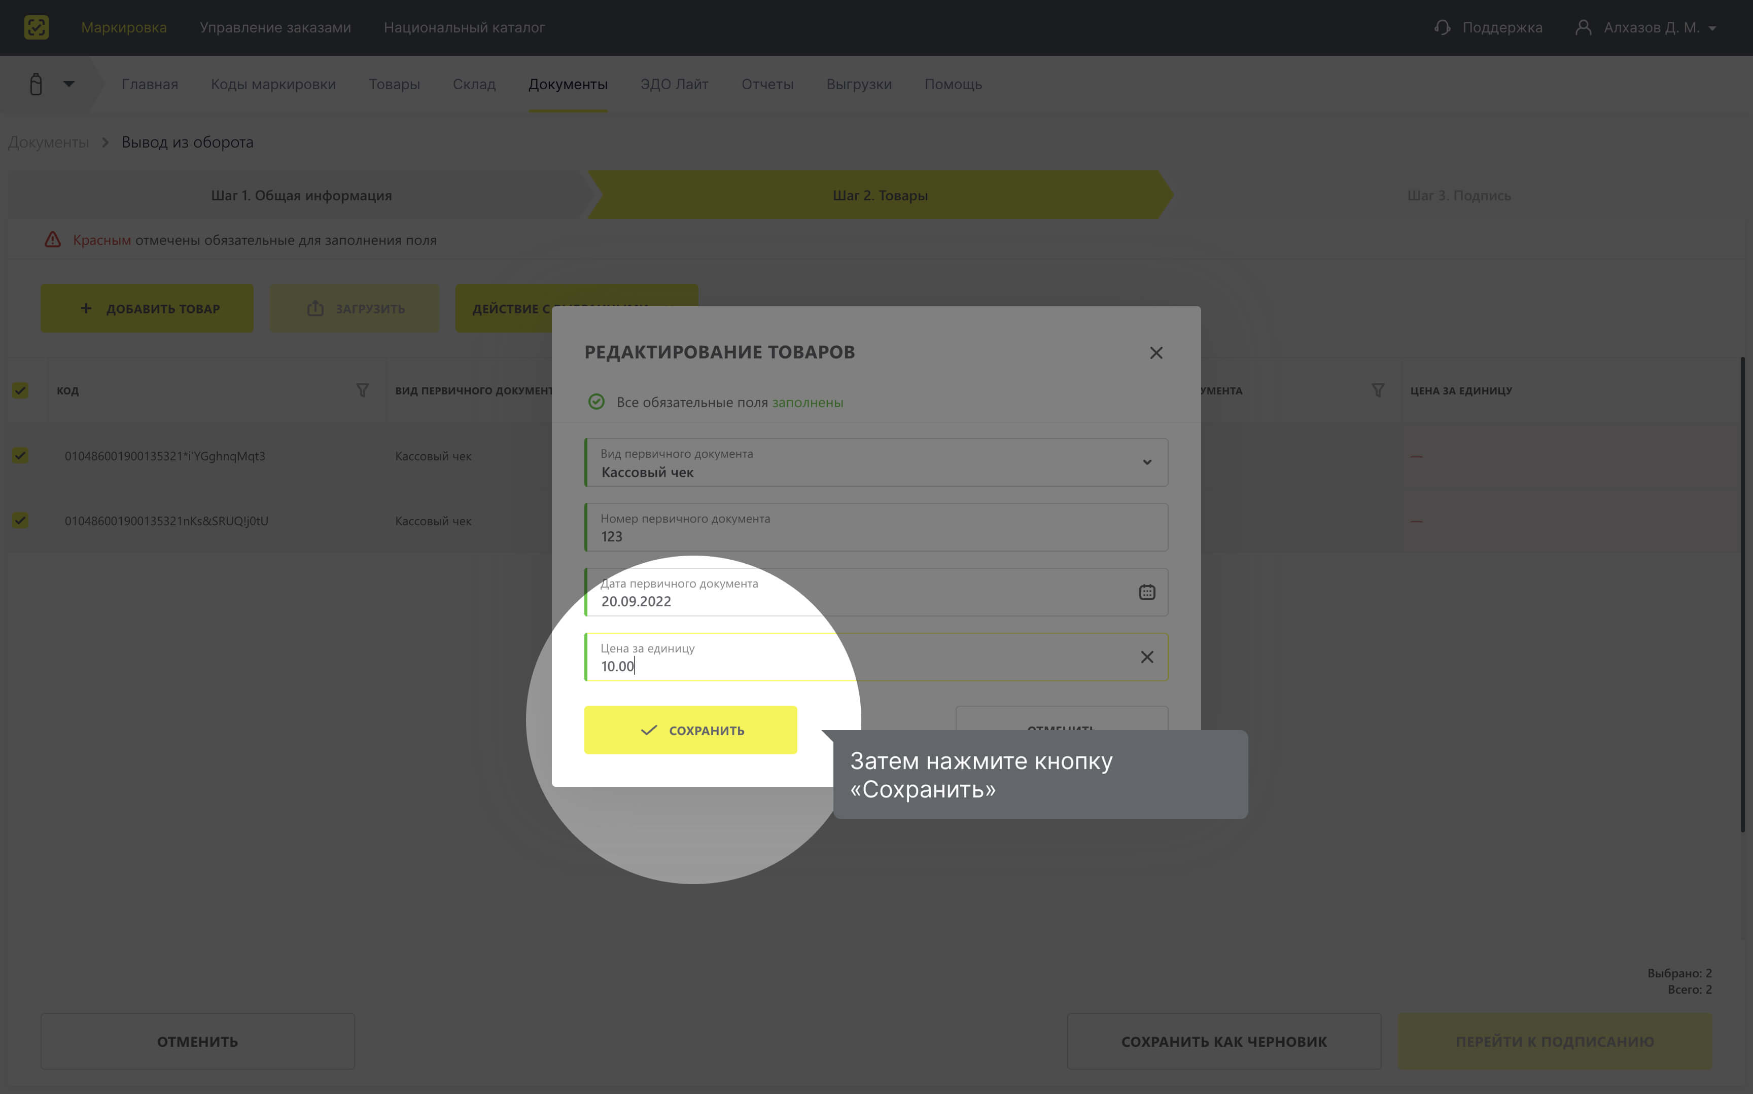Screen dimensions: 1753x1094
Task: Close the Редактирование товаров dialog
Action: (1156, 352)
